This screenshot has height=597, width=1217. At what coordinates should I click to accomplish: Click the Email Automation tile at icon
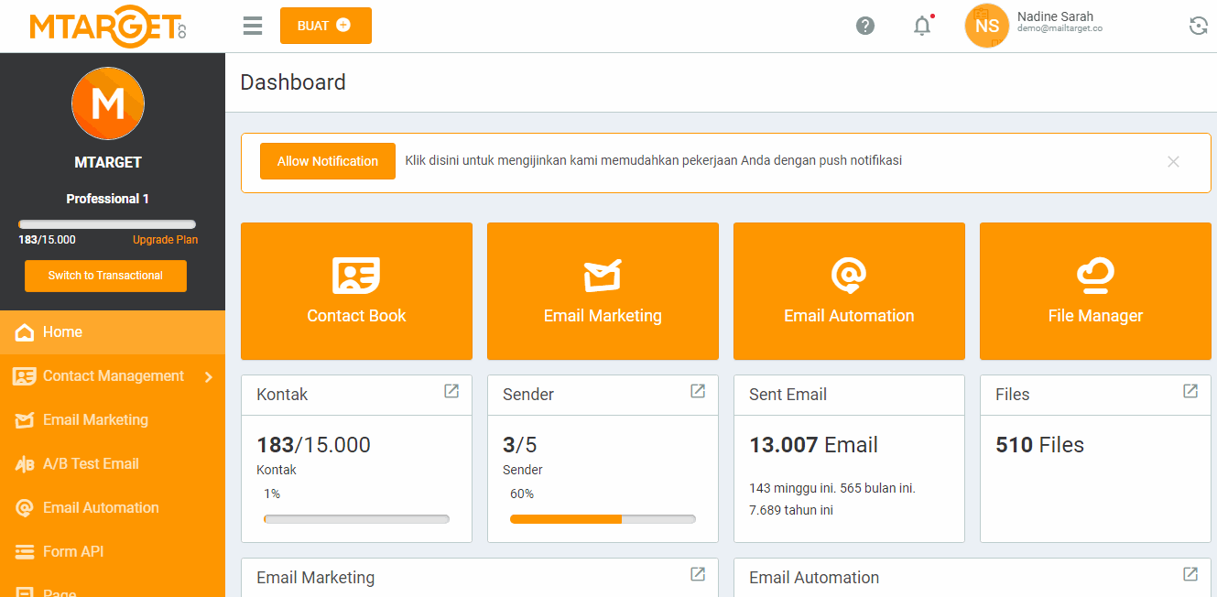[849, 275]
